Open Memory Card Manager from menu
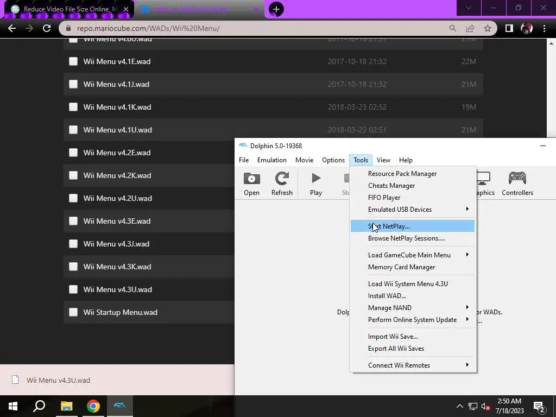 (x=413, y=267)
